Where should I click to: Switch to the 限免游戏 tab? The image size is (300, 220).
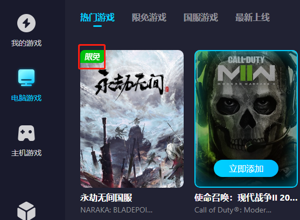pyautogui.click(x=149, y=17)
